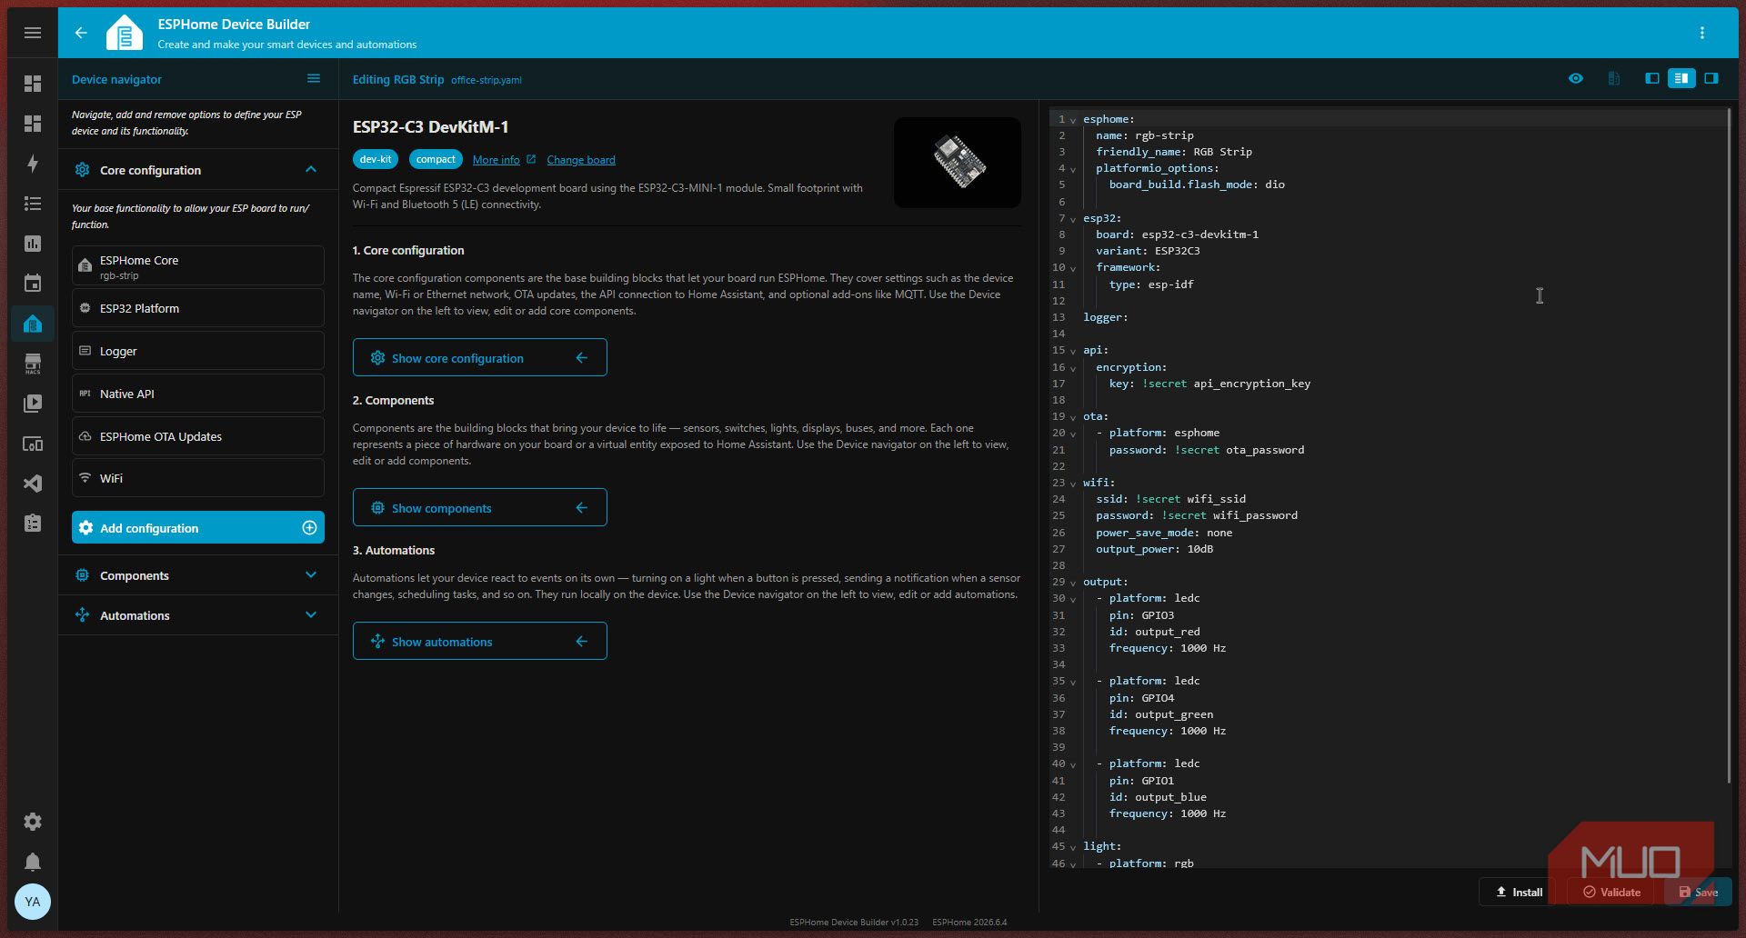
Task: Open the Overview dashboard sidebar icon
Action: pos(33,84)
